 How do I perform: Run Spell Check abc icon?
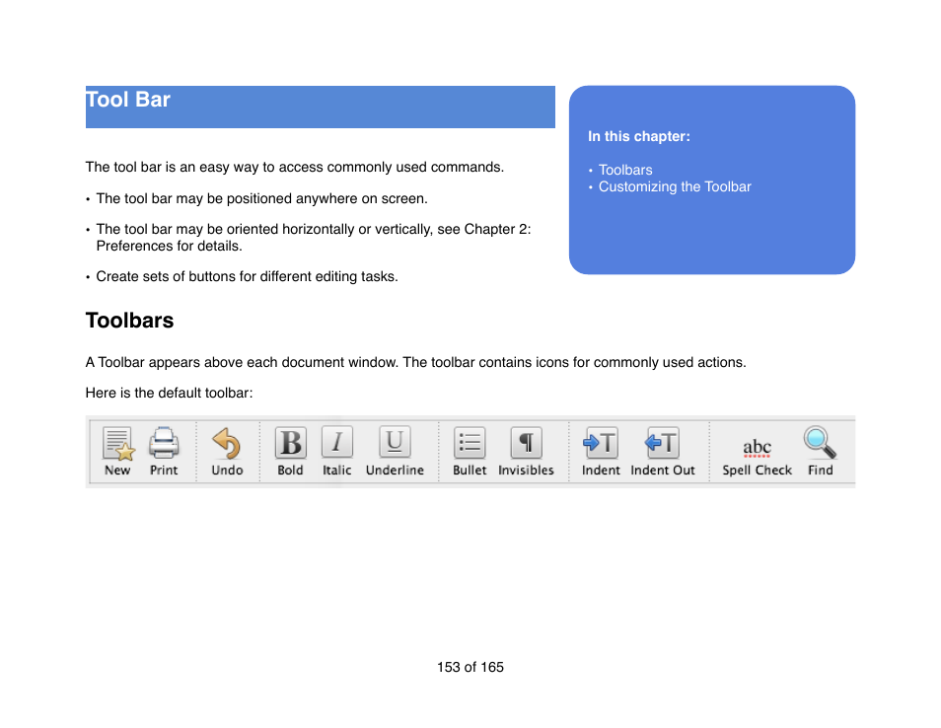757,448
